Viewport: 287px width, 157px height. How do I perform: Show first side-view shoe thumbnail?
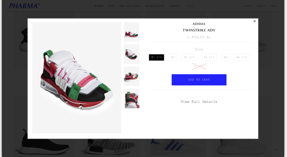(x=131, y=32)
